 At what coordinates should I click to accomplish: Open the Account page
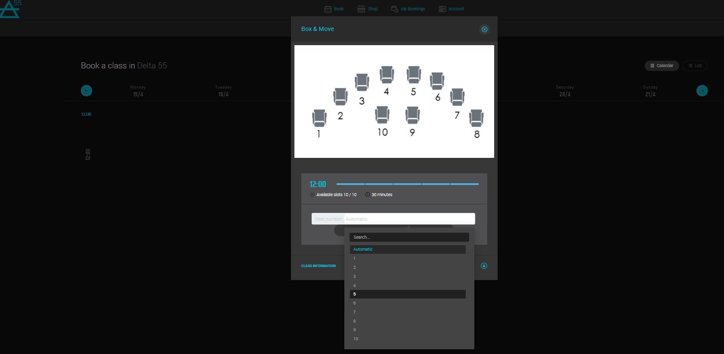point(452,9)
